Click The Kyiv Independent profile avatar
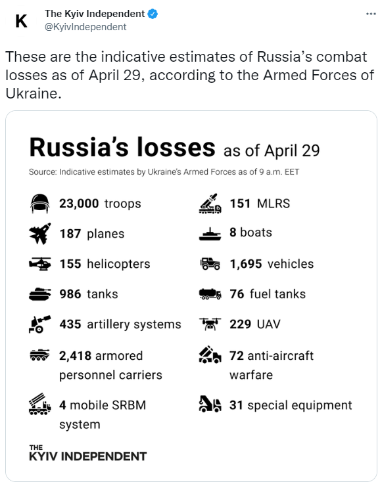Screen dimensions: 380x482 tap(21, 21)
